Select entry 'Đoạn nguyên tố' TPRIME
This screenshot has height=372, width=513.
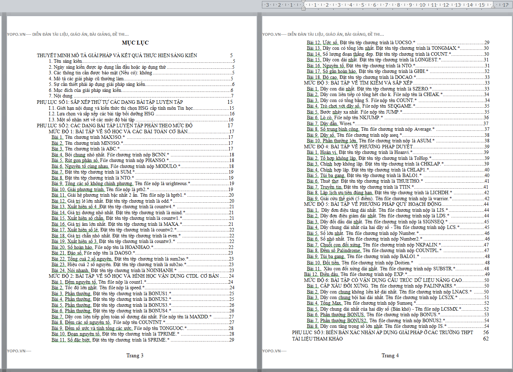143,334
